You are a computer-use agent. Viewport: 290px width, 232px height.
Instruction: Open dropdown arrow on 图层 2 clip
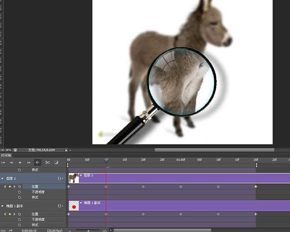(x=81, y=175)
